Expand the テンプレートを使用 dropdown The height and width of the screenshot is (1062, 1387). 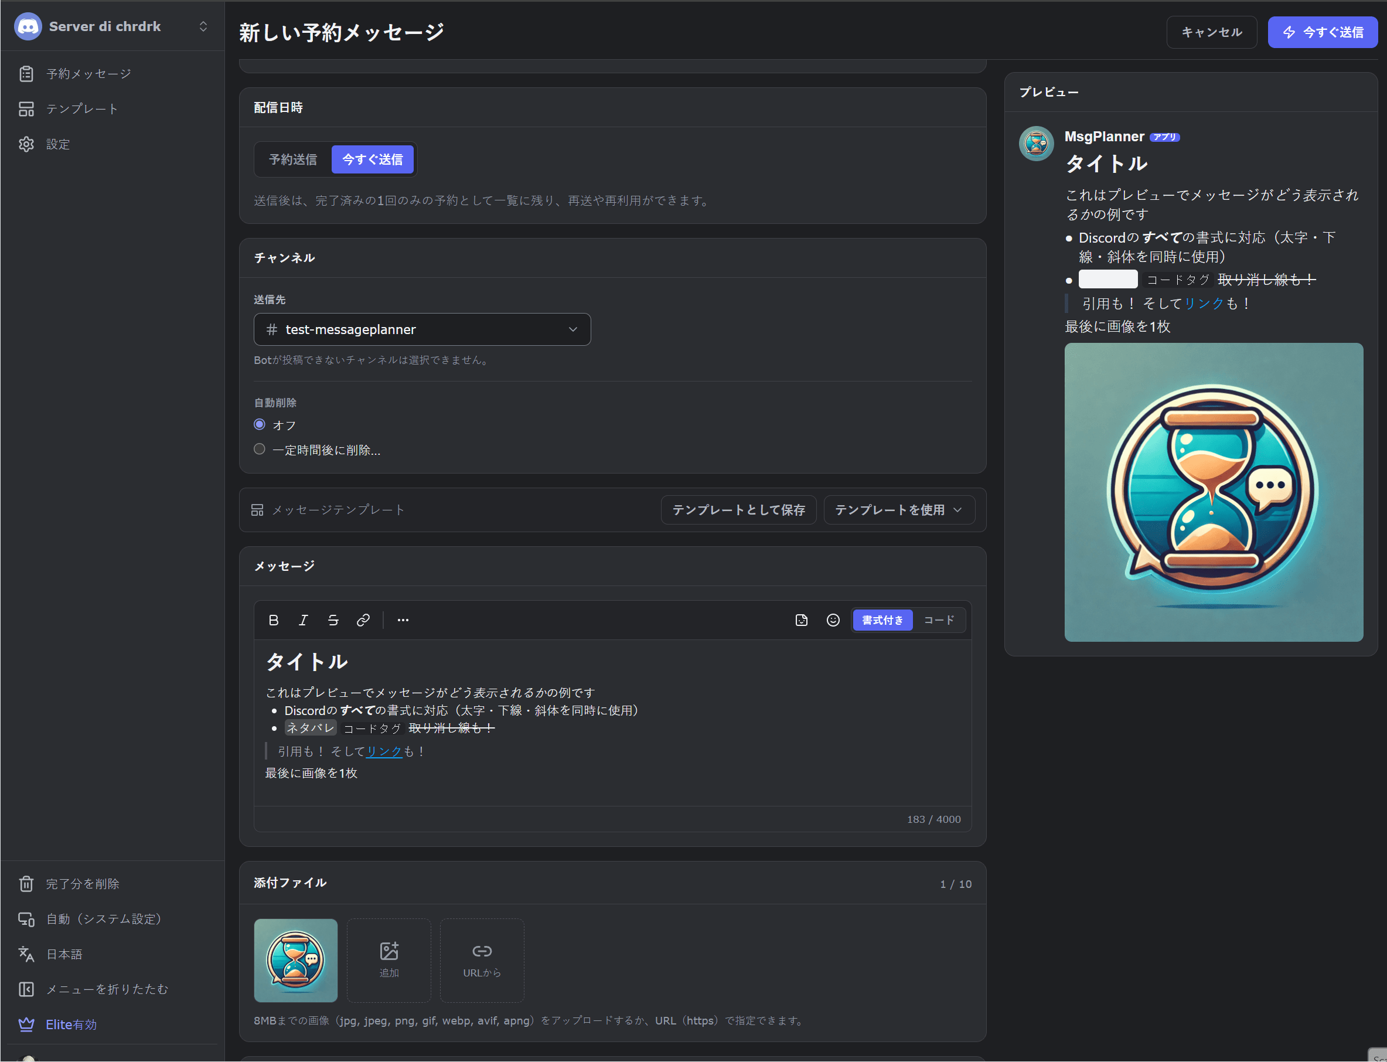899,509
